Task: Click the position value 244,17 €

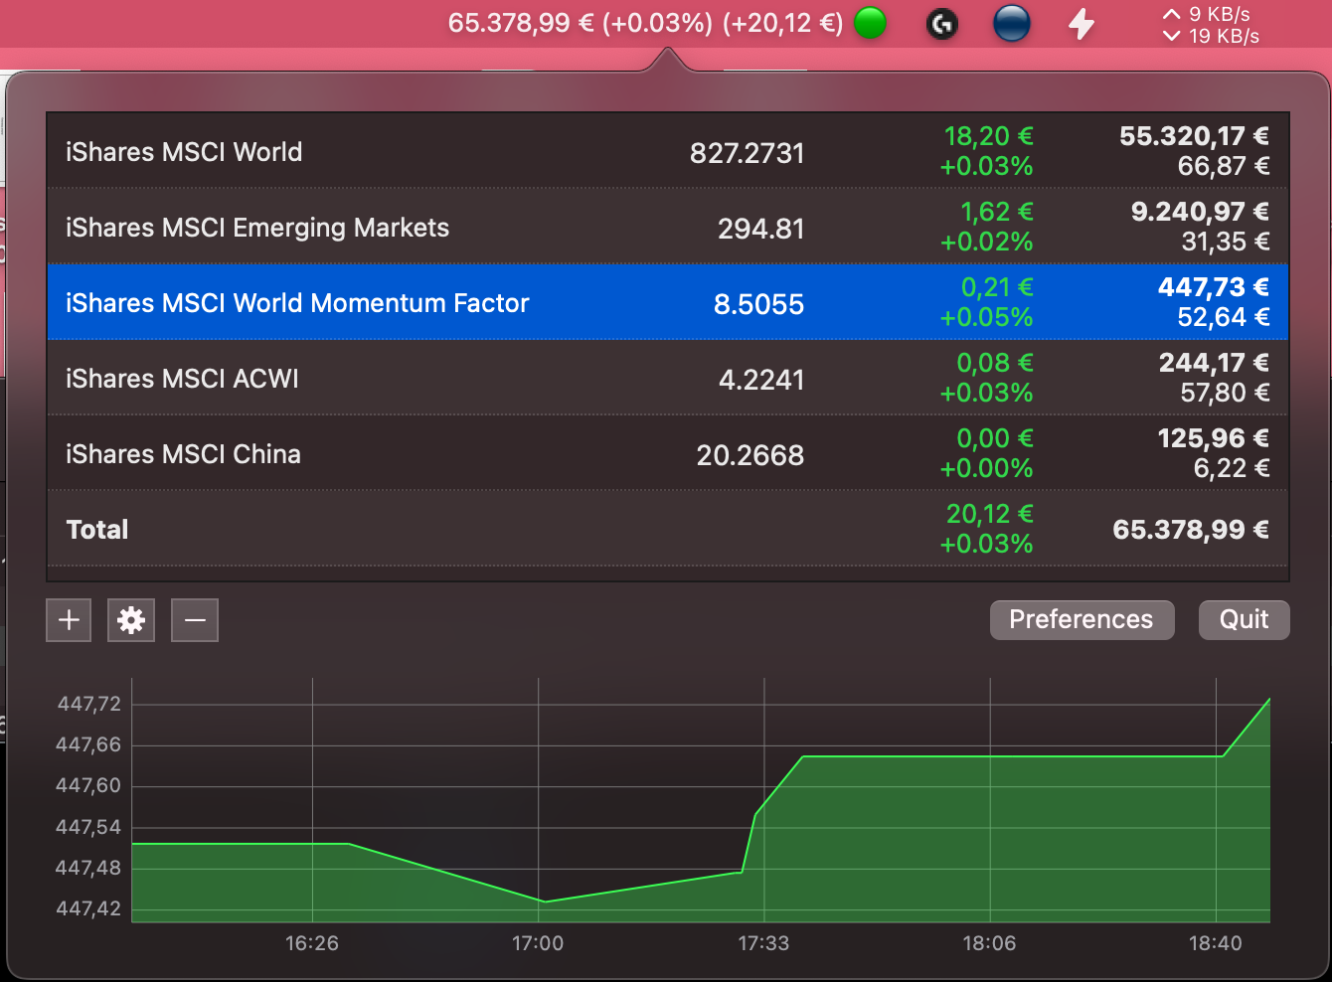Action: 1214,363
